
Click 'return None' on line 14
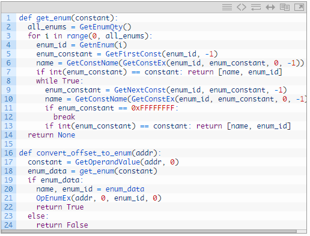(52, 135)
